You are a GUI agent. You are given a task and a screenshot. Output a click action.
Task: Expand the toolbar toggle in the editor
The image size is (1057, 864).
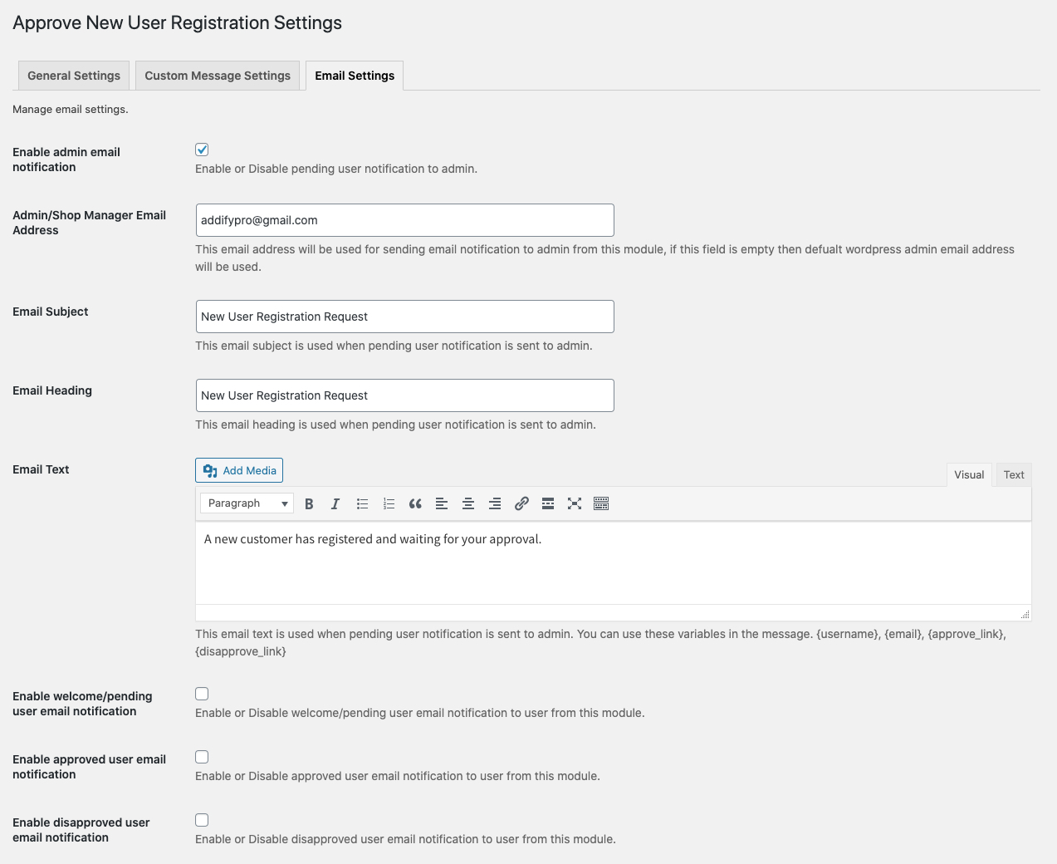(601, 503)
